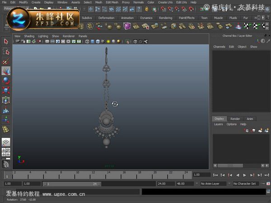Open the Edit Mesh menu
This screenshot has width=271, height=203.
pyautogui.click(x=112, y=2)
